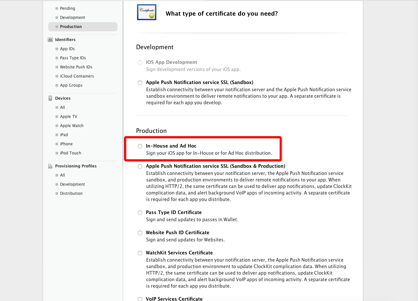Select the disabled iOS App Development radio button
The width and height of the screenshot is (418, 301).
(x=140, y=63)
